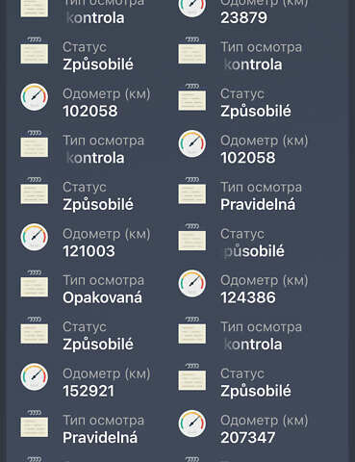Select the odometer value 23879

(243, 17)
